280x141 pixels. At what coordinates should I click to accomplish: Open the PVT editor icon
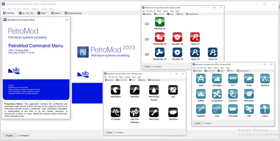[233, 79]
